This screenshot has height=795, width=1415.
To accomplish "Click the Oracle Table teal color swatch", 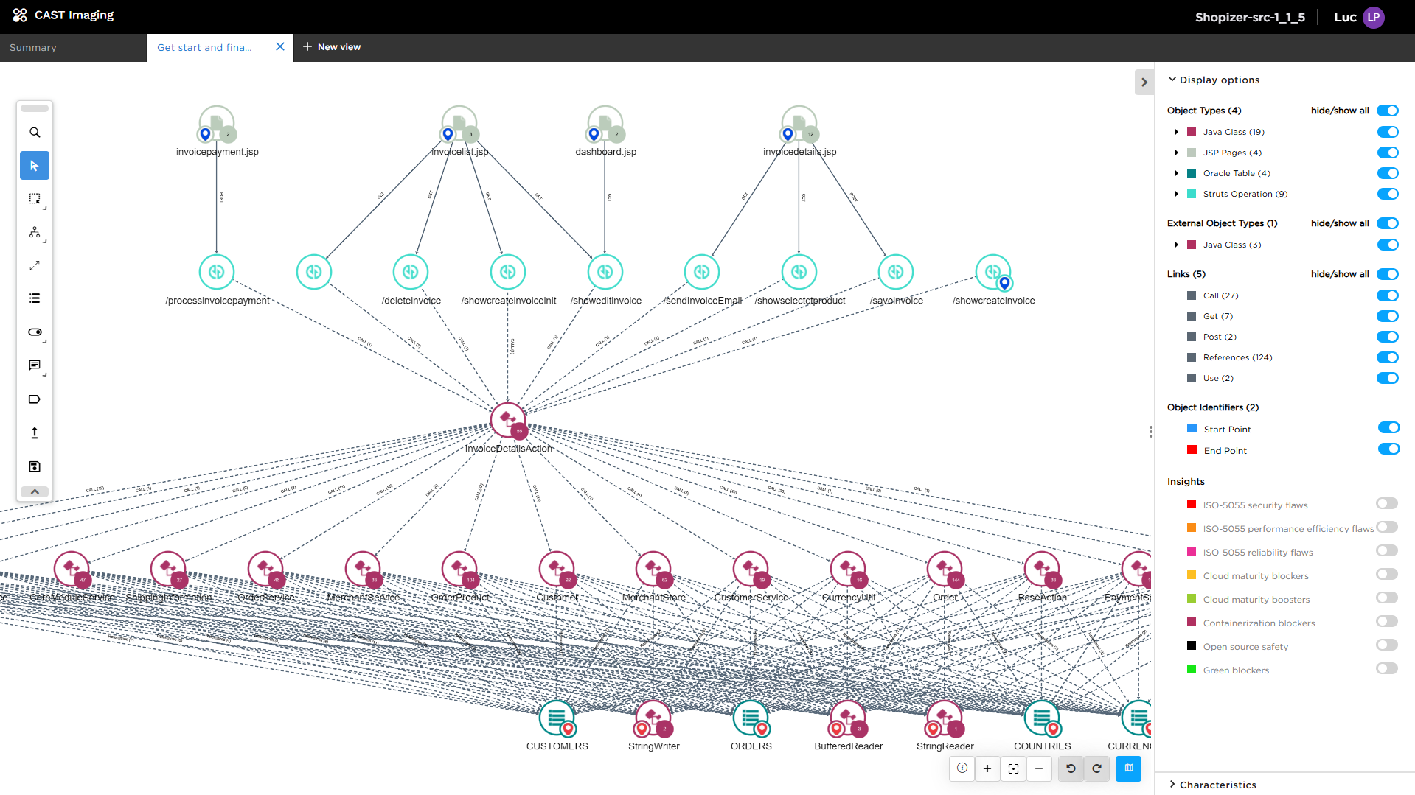I will [x=1191, y=173].
